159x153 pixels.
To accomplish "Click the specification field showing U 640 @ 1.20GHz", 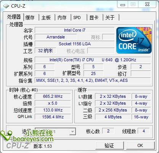I will click(93, 60).
